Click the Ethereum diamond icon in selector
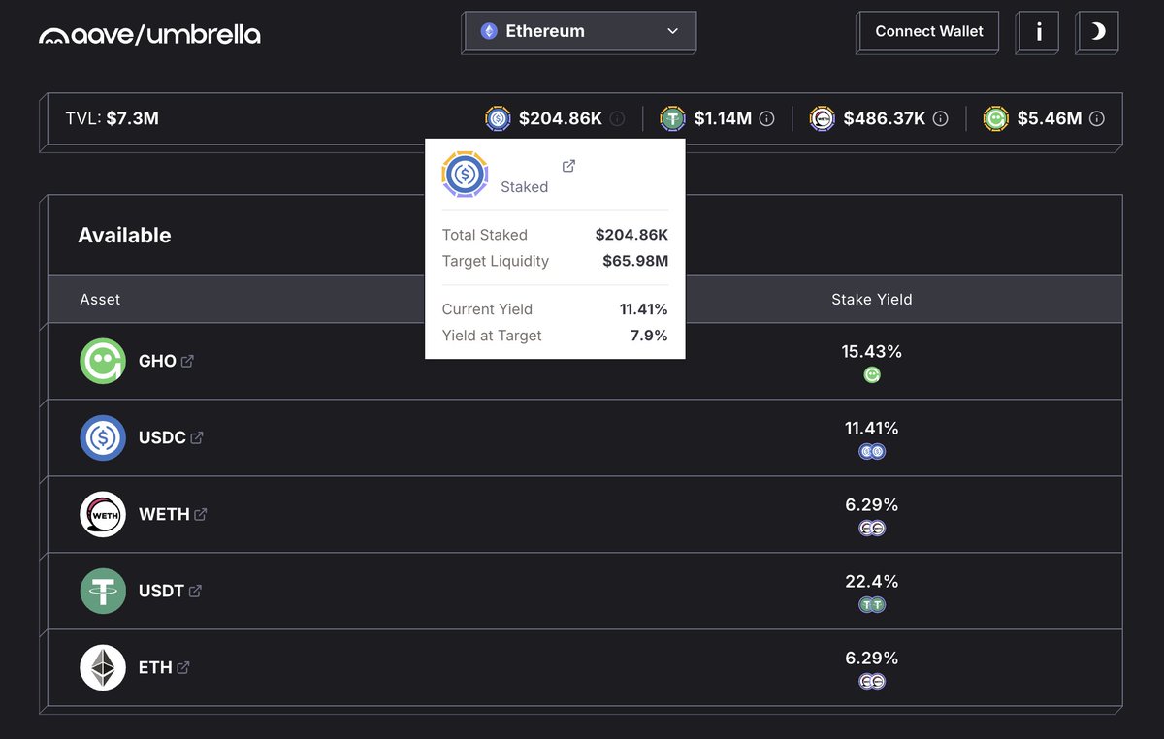The height and width of the screenshot is (739, 1164). [x=489, y=31]
